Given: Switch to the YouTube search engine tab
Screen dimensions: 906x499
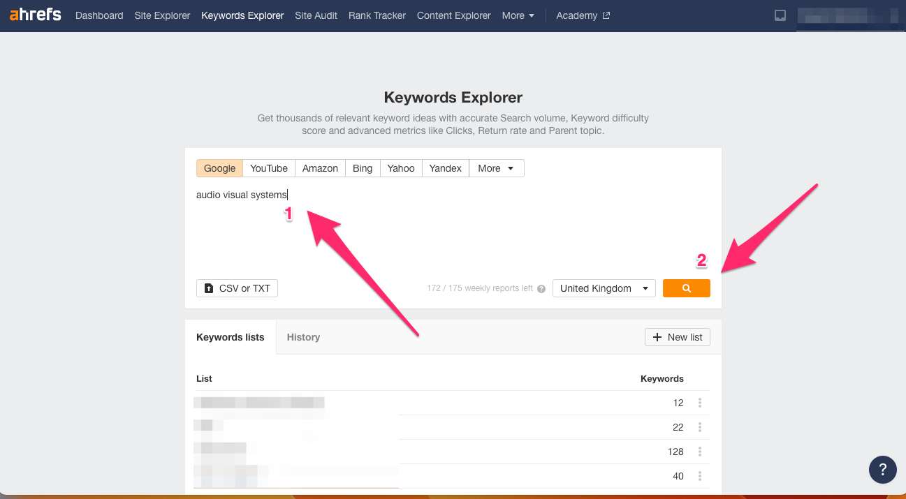Looking at the screenshot, I should click(x=269, y=168).
